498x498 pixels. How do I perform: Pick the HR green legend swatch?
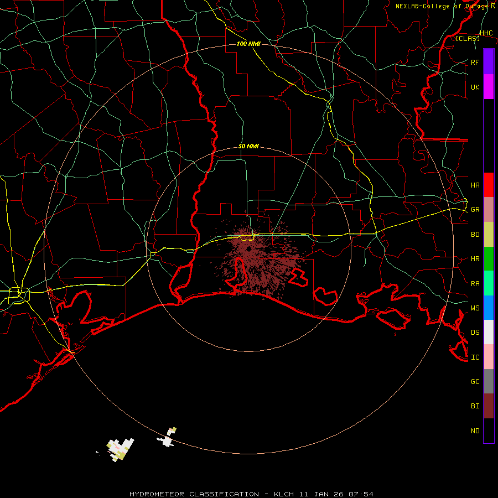[489, 259]
